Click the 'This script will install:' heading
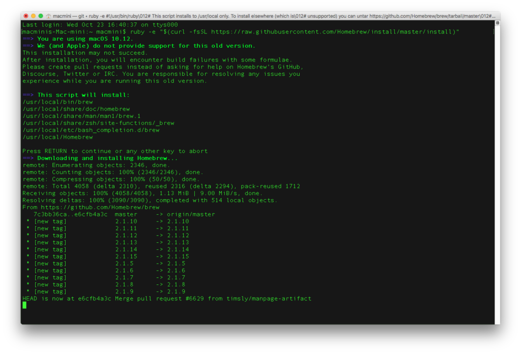This screenshot has height=354, width=521. [x=83, y=95]
